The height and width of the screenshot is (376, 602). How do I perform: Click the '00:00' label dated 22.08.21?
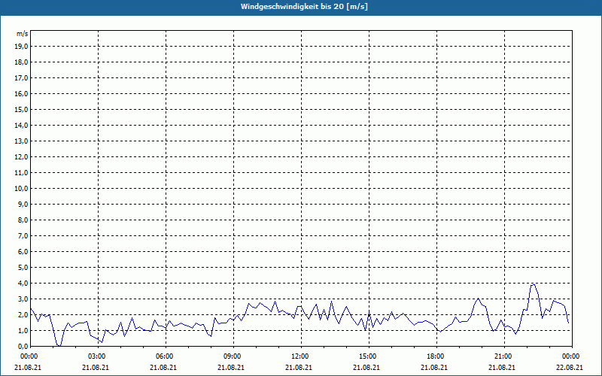572,356
